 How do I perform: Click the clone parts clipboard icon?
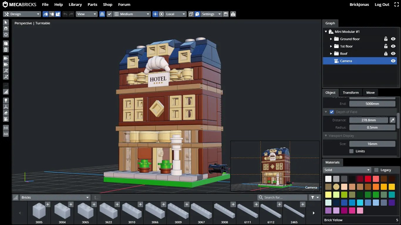(x=6, y=43)
